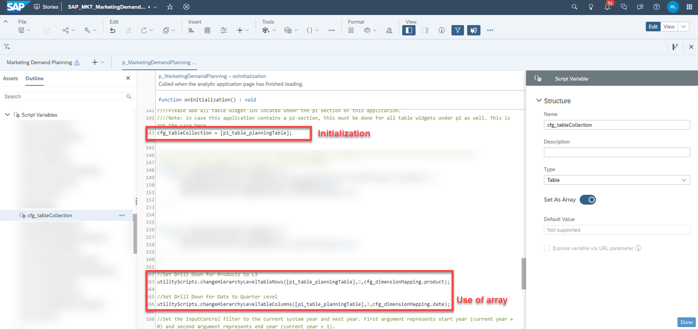Image resolution: width=698 pixels, height=329 pixels.
Task: Collapse the Structure section
Action: point(539,101)
